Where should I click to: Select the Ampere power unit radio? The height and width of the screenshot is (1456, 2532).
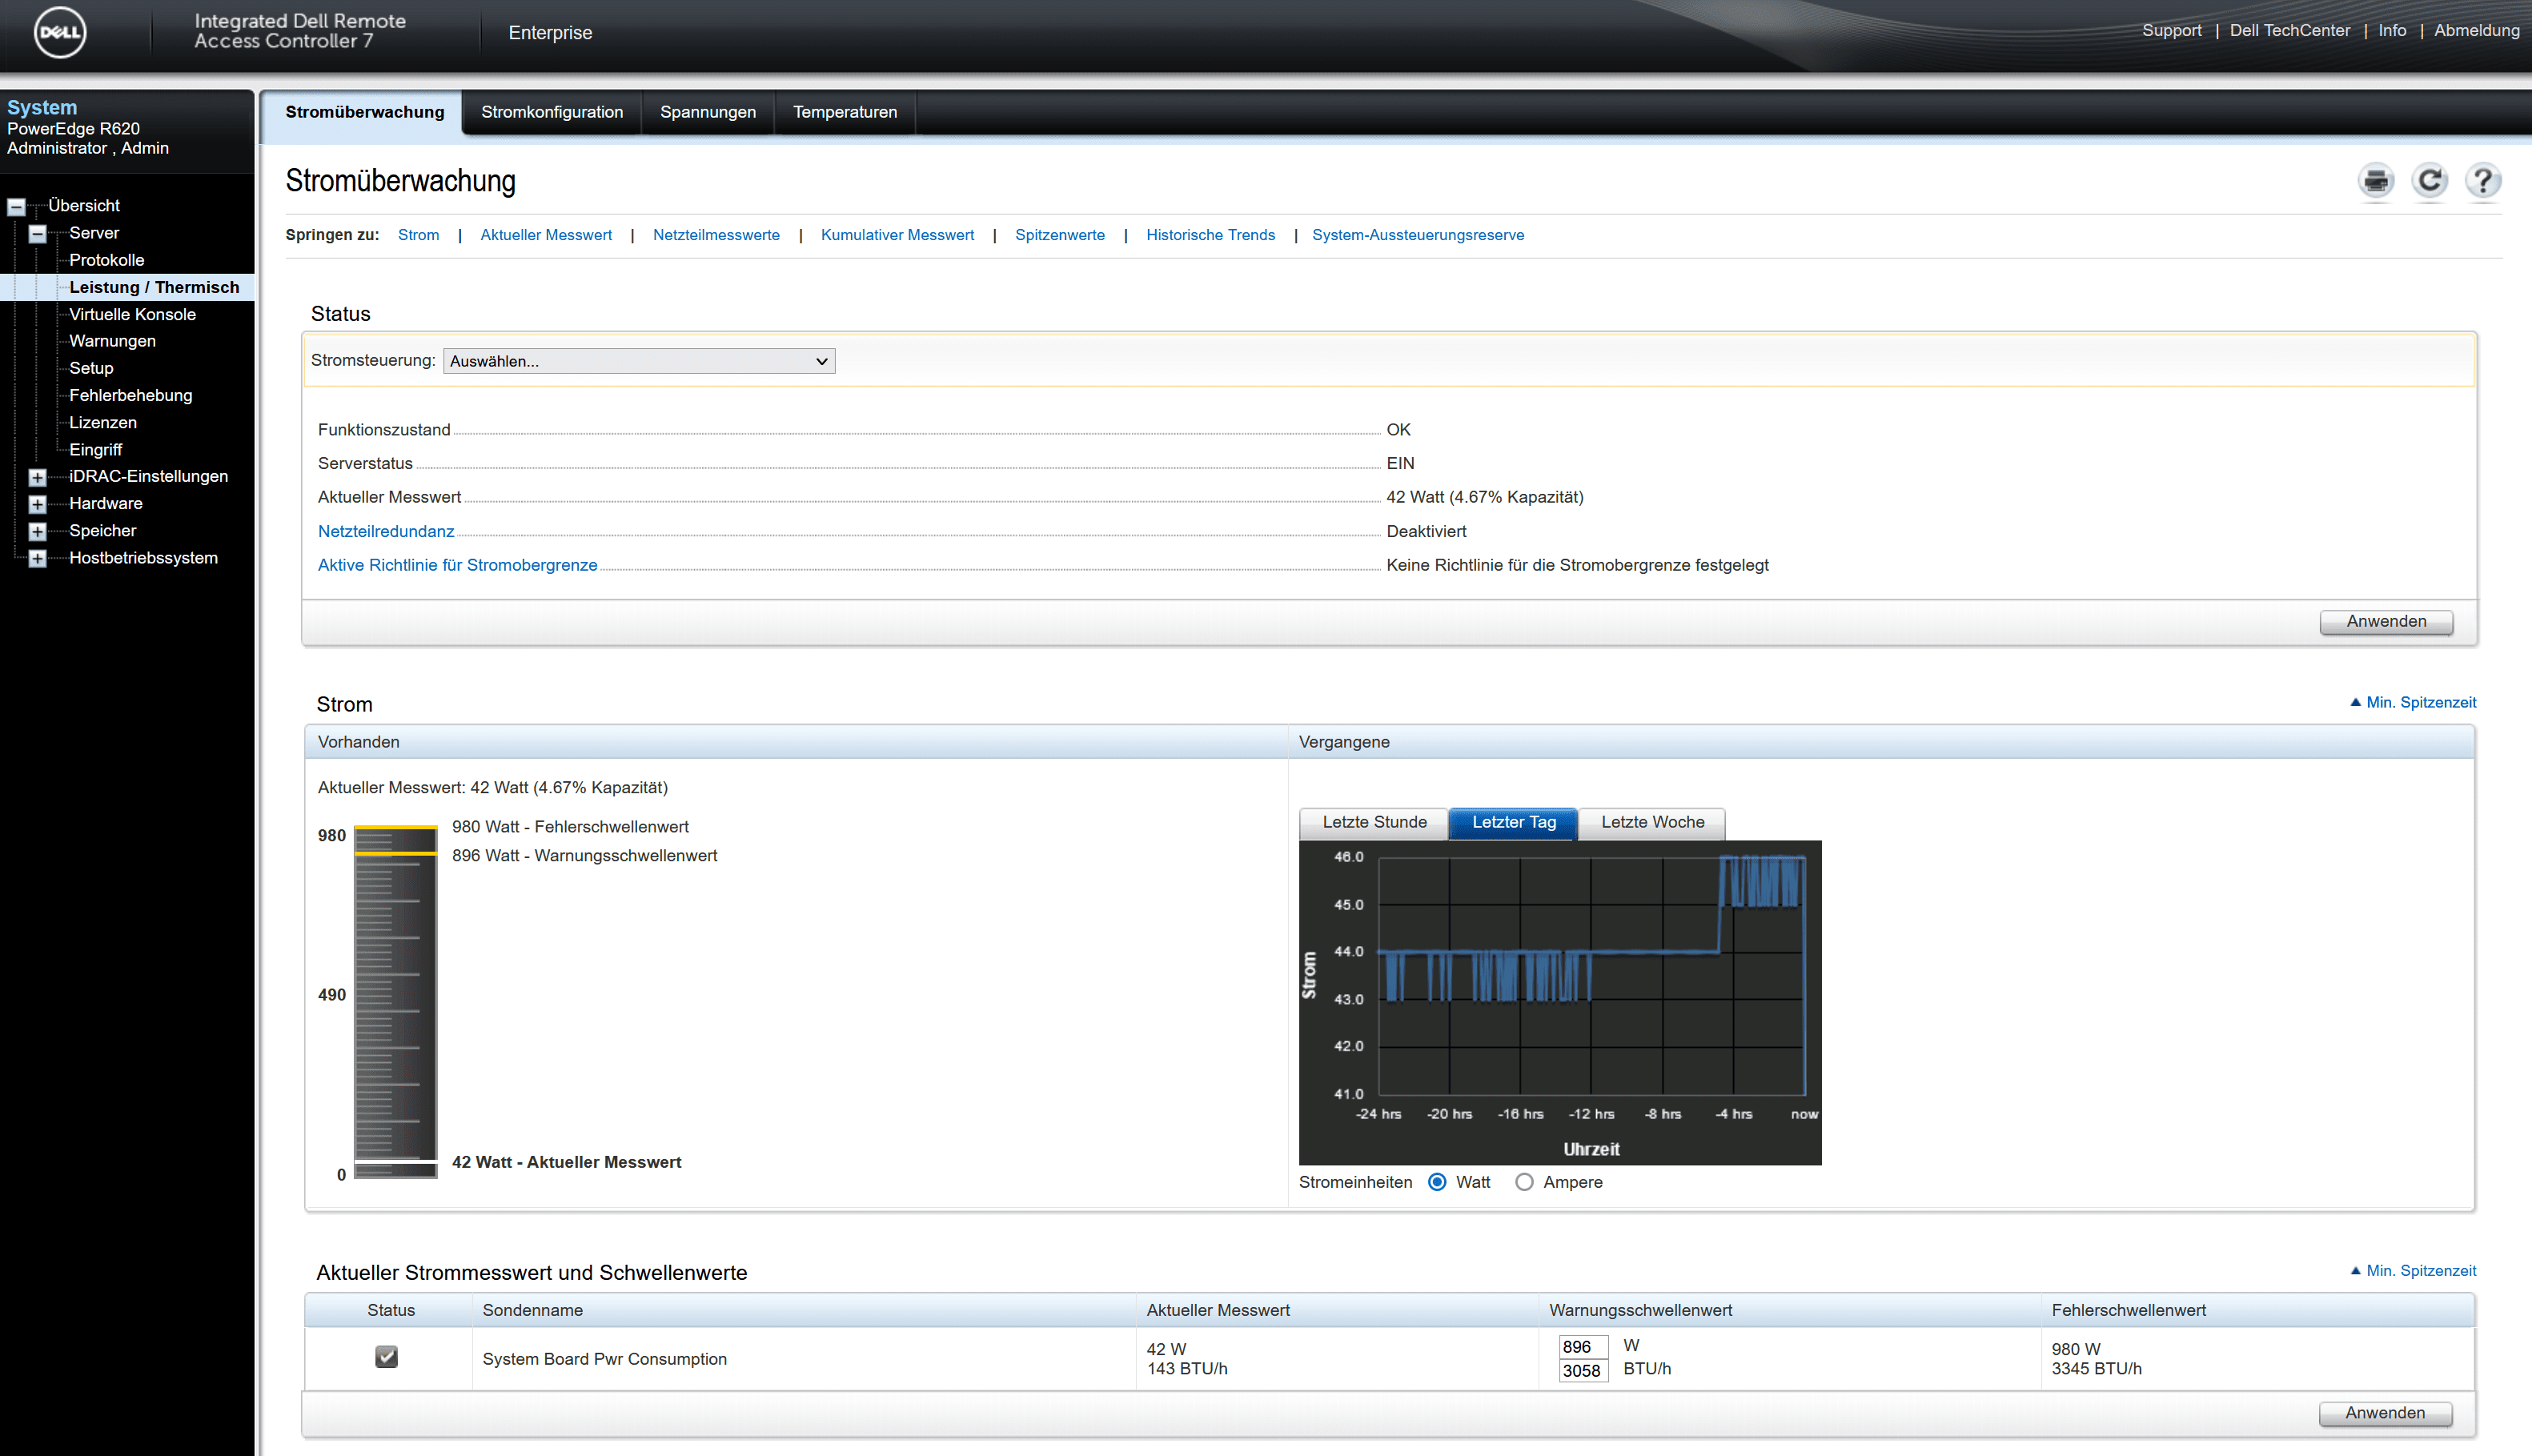[x=1524, y=1182]
